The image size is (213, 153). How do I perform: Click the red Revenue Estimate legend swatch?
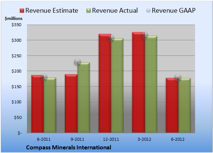click(22, 11)
